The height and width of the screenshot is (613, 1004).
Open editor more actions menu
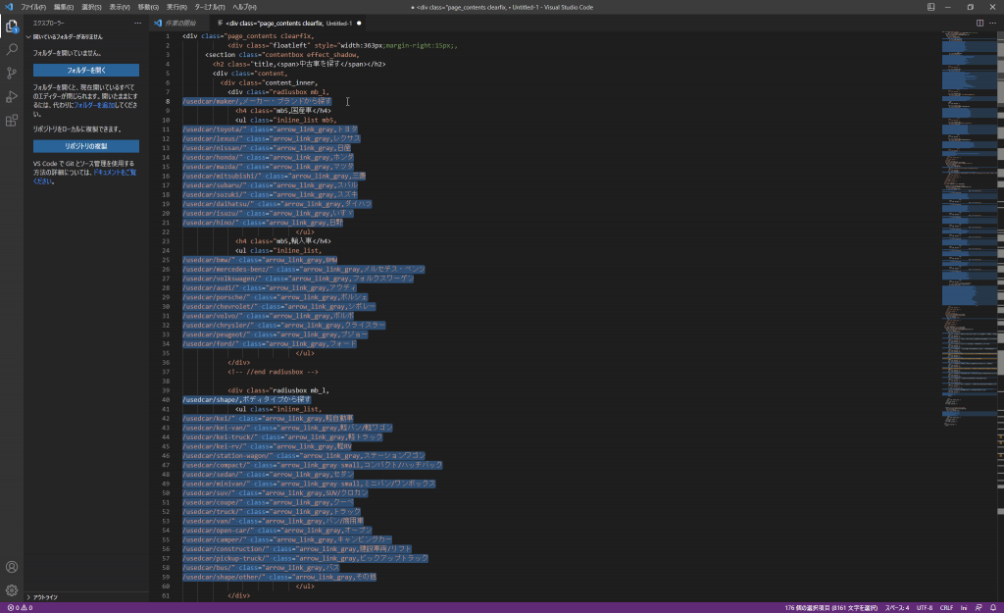coord(992,24)
